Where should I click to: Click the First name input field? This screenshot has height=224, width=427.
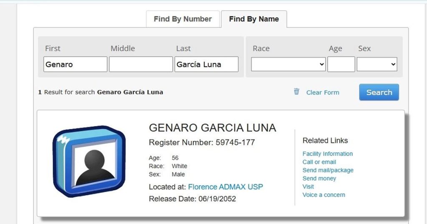75,65
